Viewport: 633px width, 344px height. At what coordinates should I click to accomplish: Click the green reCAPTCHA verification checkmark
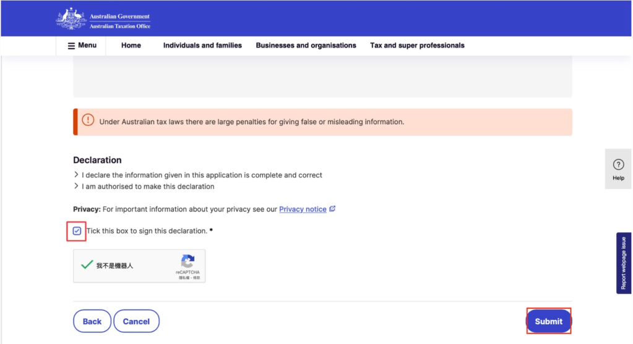[87, 265]
